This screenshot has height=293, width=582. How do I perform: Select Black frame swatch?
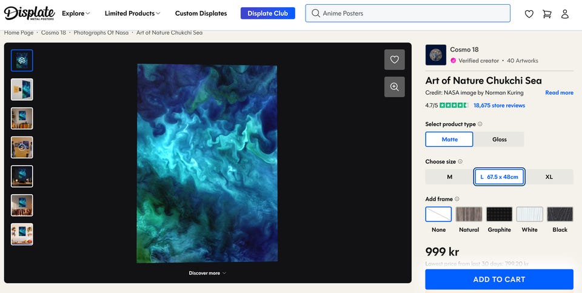tap(560, 214)
